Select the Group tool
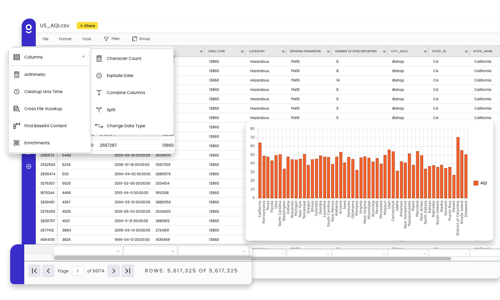 pos(141,39)
